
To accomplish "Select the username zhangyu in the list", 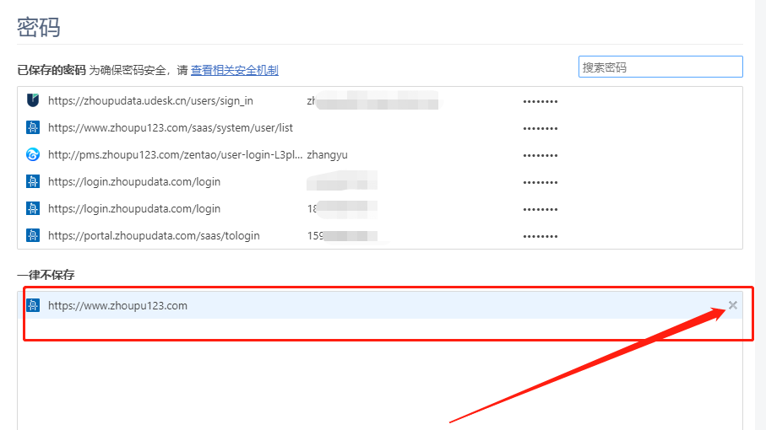I will [x=327, y=154].
